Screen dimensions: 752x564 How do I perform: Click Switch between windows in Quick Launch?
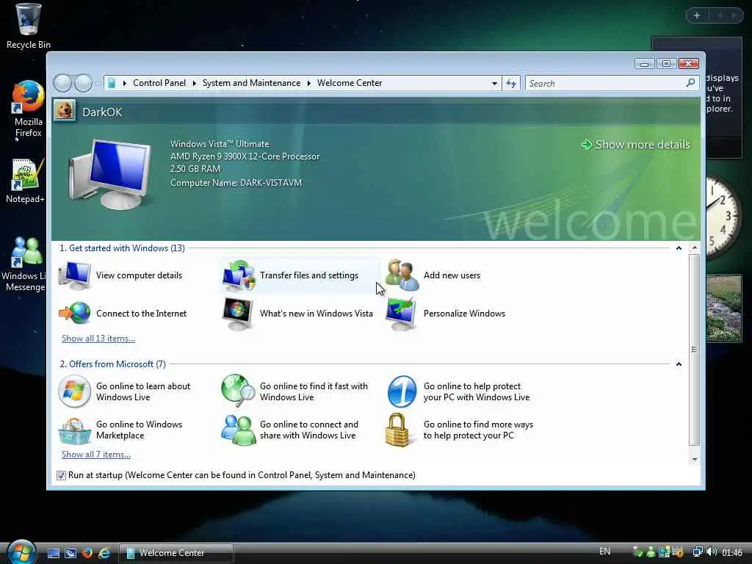click(x=70, y=553)
